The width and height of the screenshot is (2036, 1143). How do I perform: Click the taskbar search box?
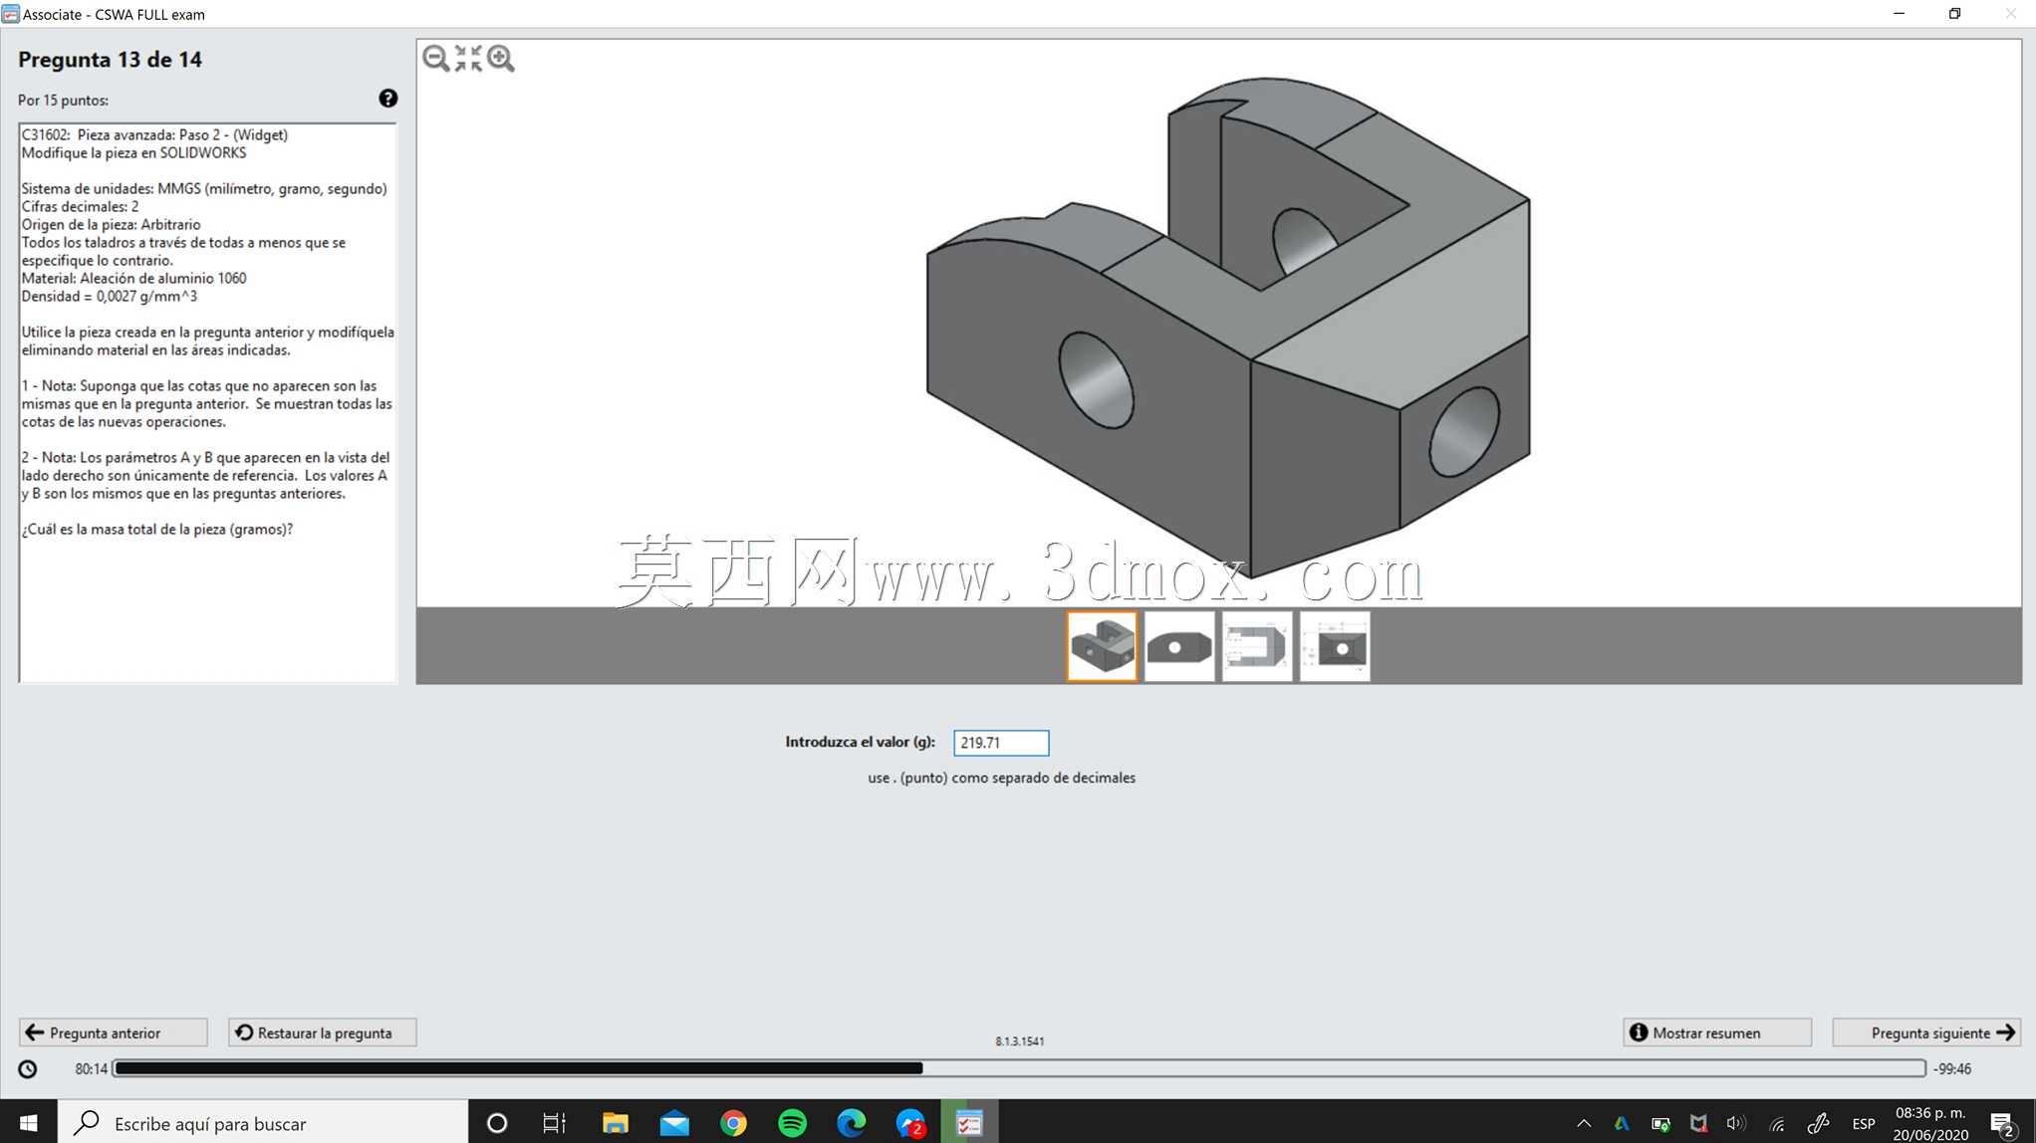263,1123
